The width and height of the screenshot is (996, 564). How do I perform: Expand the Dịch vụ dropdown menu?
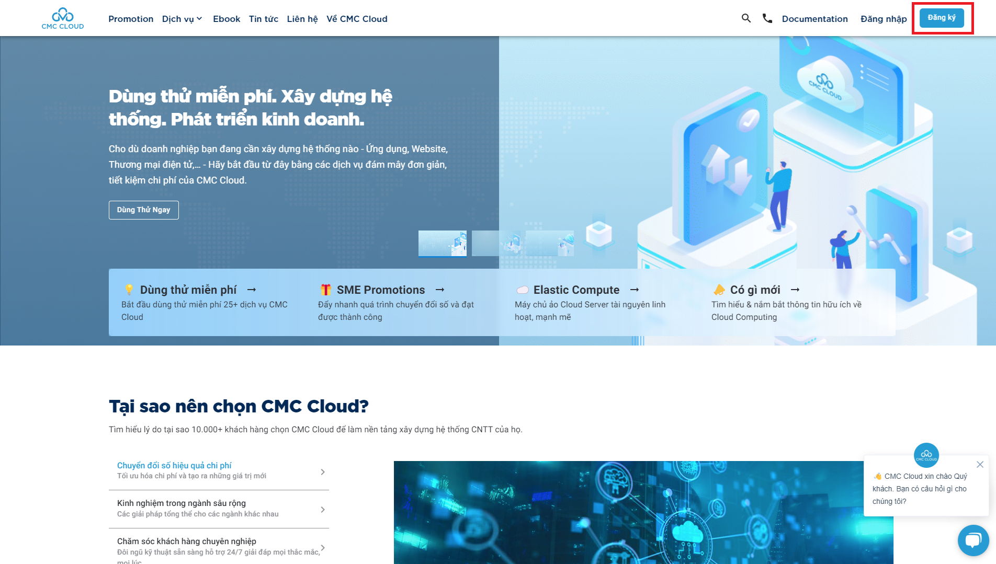click(182, 19)
